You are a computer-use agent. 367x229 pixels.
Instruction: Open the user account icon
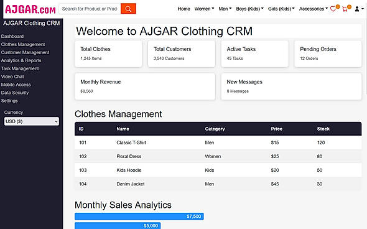(x=357, y=9)
